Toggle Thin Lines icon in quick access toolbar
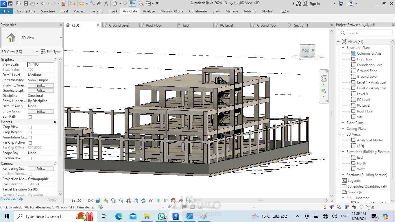395x222 pixels. (132, 4)
